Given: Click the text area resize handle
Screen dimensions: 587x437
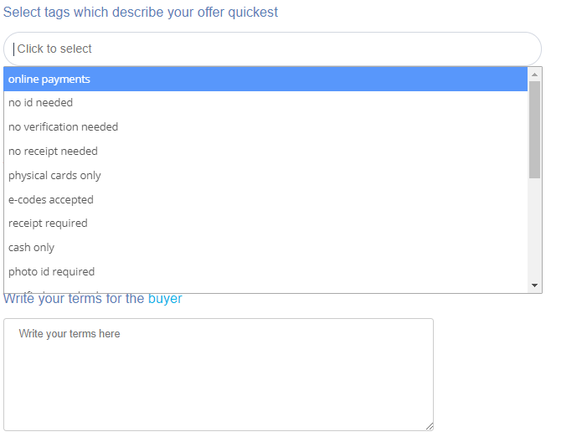Looking at the screenshot, I should (430, 426).
